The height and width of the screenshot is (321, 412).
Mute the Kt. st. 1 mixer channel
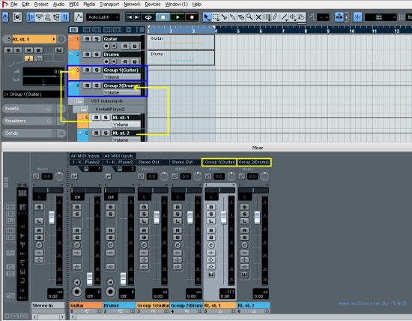[x=211, y=207]
